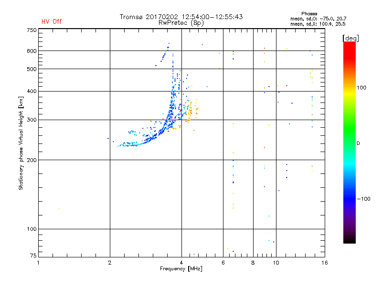Click the x-axis tick label "6"
This screenshot has width=382, height=286.
[223, 263]
